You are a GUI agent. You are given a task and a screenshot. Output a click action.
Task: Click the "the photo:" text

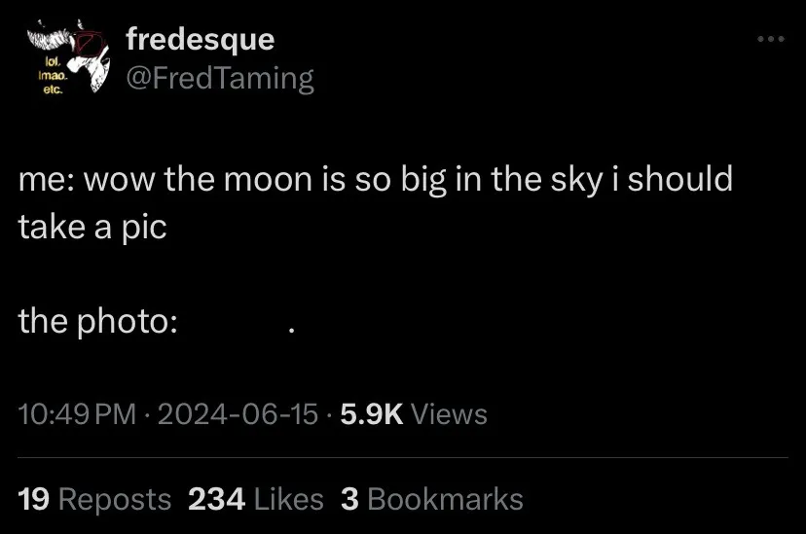click(97, 322)
